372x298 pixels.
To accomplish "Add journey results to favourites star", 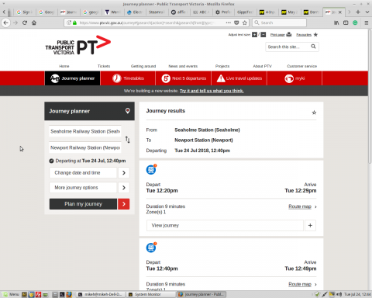I will (x=314, y=113).
